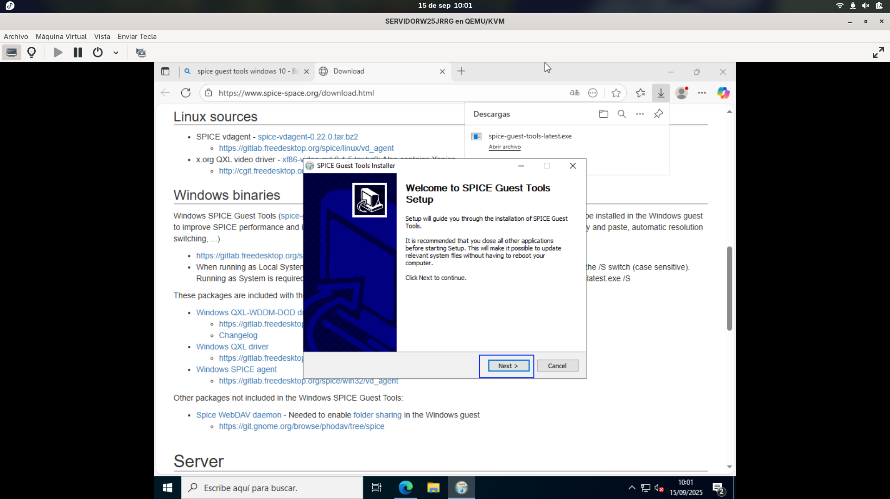The width and height of the screenshot is (890, 499).
Task: Open host top bar date and time
Action: pos(445,6)
